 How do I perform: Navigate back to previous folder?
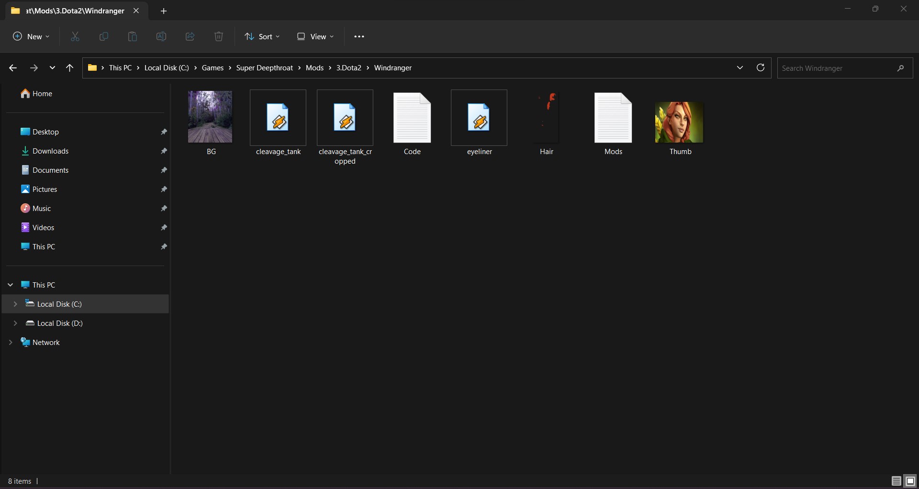tap(13, 68)
